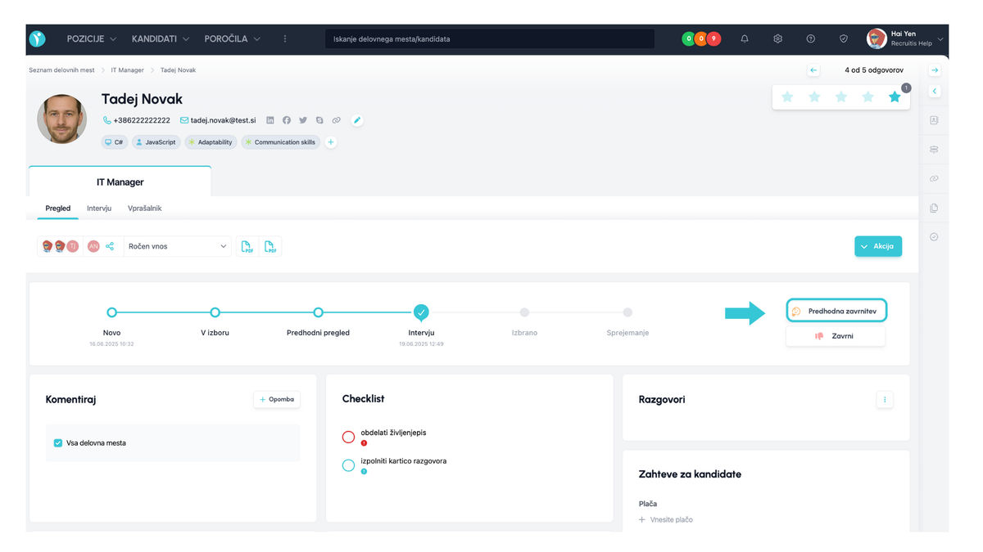
Task: Switch to the Intervju tab
Action: click(99, 209)
